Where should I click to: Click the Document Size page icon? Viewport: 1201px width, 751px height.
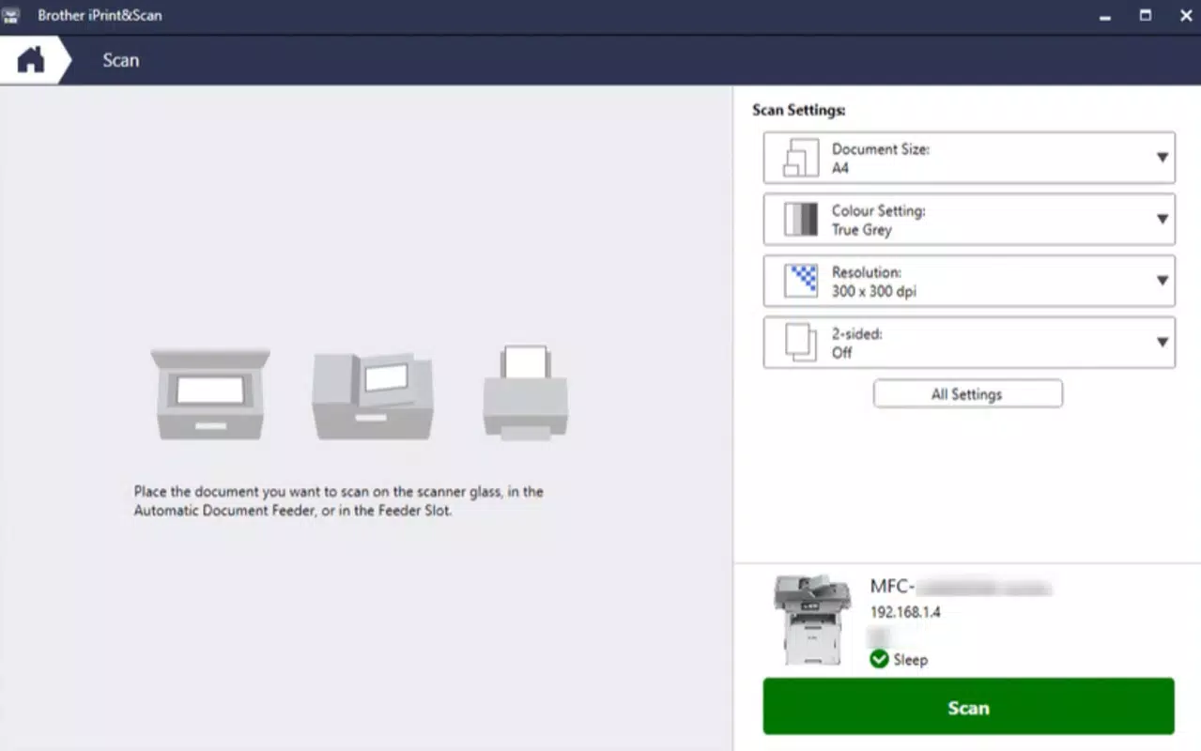point(801,158)
